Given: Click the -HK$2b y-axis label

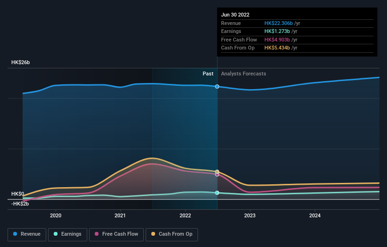Looking at the screenshot, I should click(x=20, y=204).
